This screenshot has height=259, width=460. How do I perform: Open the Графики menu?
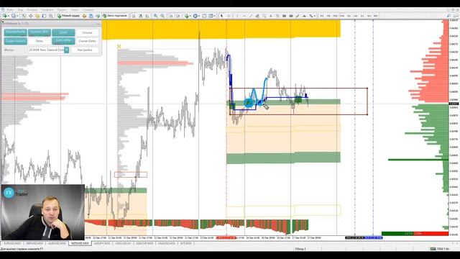[x=47, y=9]
